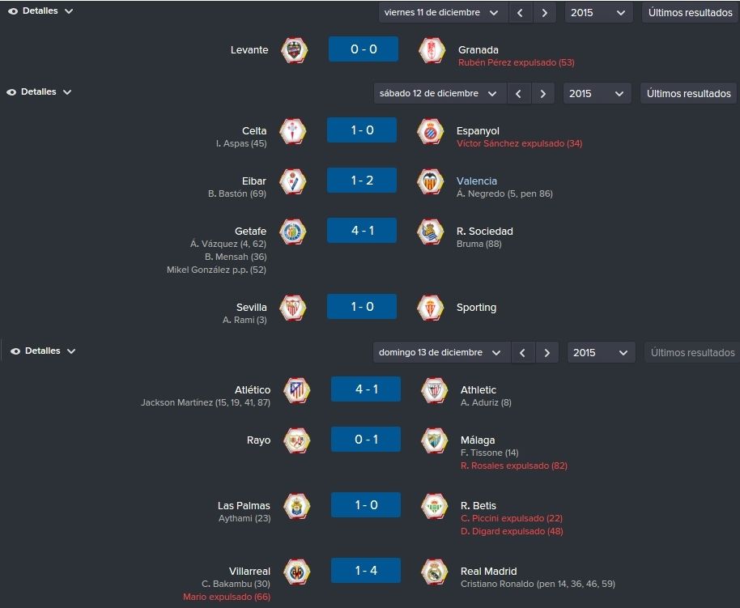Select the Valencia club badge
The height and width of the screenshot is (608, 740).
coord(431,181)
